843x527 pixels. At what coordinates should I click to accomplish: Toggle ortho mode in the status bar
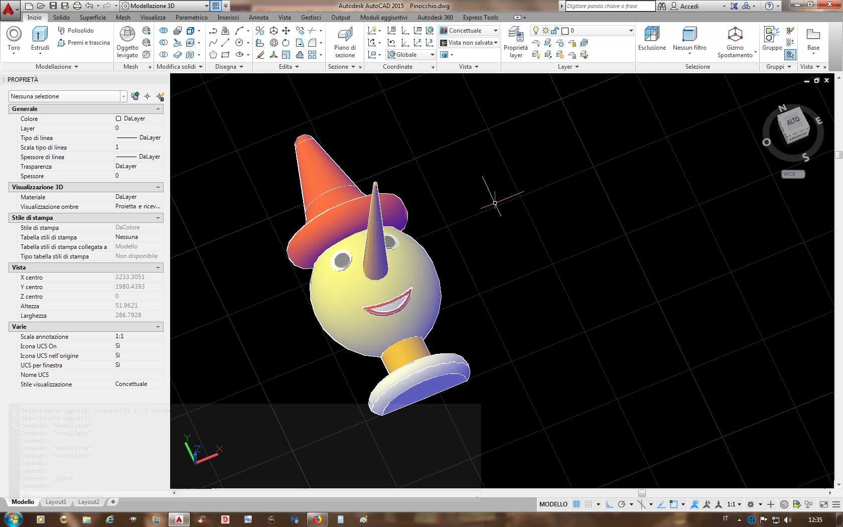[609, 504]
